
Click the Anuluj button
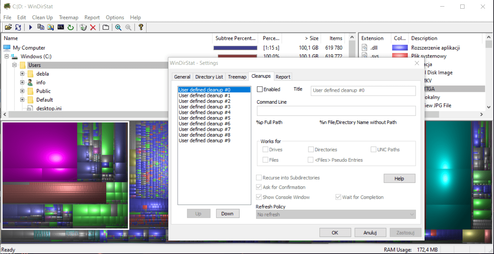coord(370,233)
